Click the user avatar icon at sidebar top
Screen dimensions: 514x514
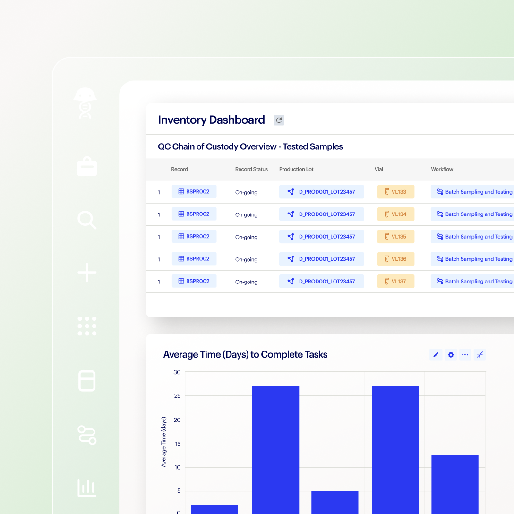(x=86, y=103)
